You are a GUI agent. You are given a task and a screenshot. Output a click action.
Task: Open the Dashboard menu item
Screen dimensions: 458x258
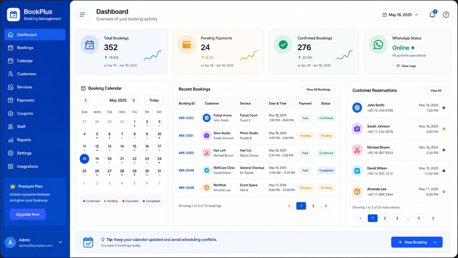[x=35, y=34]
